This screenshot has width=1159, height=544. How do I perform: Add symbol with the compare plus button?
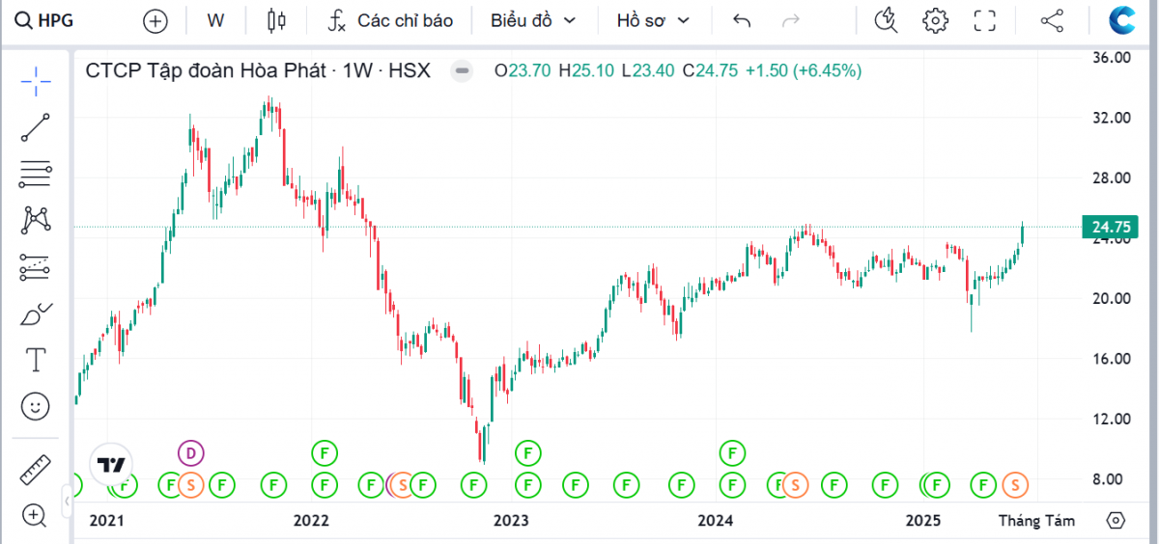155,20
